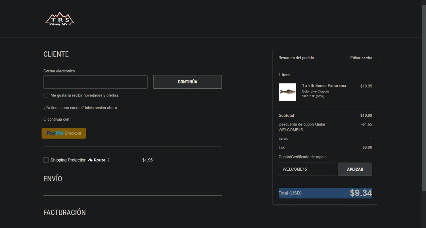Tick the newsletter offers checkbox
Screen dimensions: 426x228
click(46, 95)
